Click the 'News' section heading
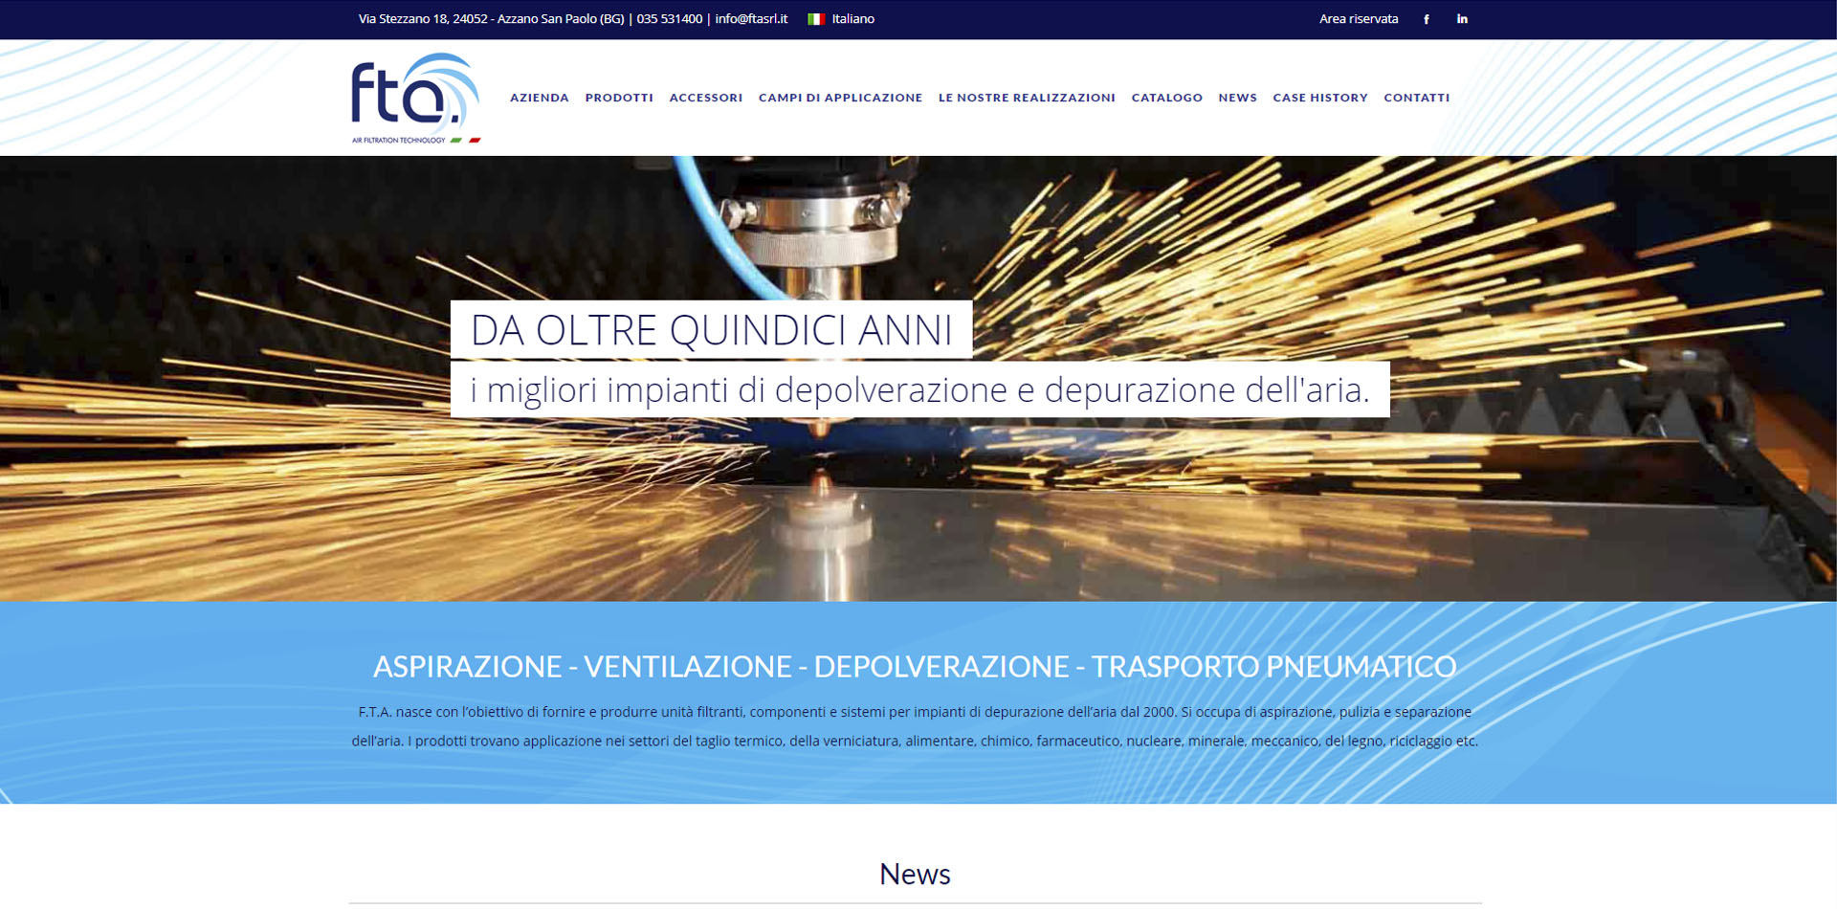Viewport: 1837px width, 909px height. 915,874
